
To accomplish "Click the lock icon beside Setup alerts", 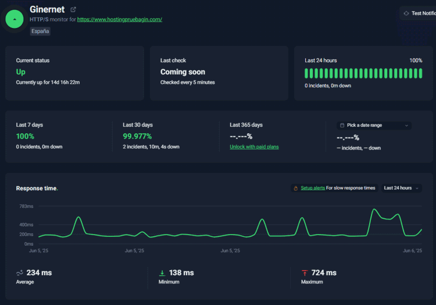I will tap(296, 189).
